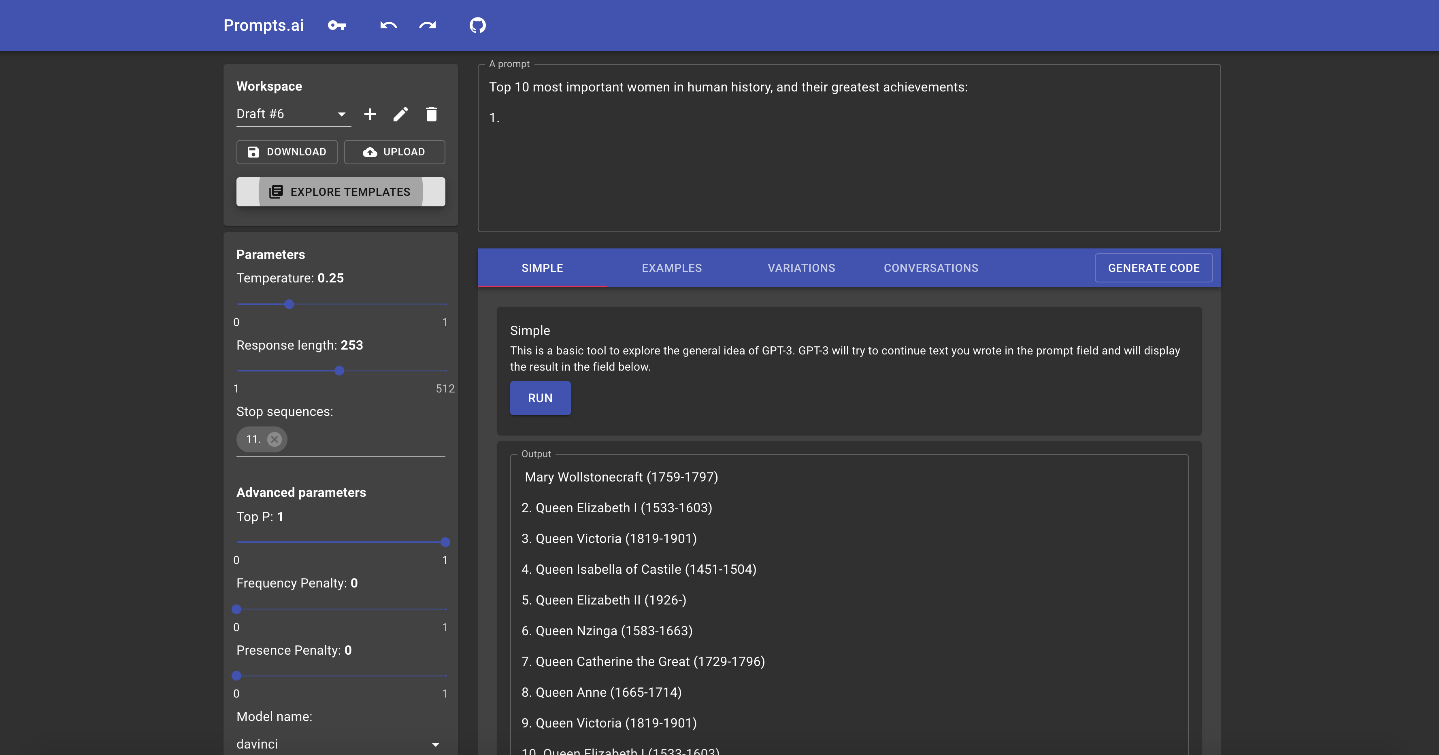
Task: Open Explore Templates
Action: (x=341, y=191)
